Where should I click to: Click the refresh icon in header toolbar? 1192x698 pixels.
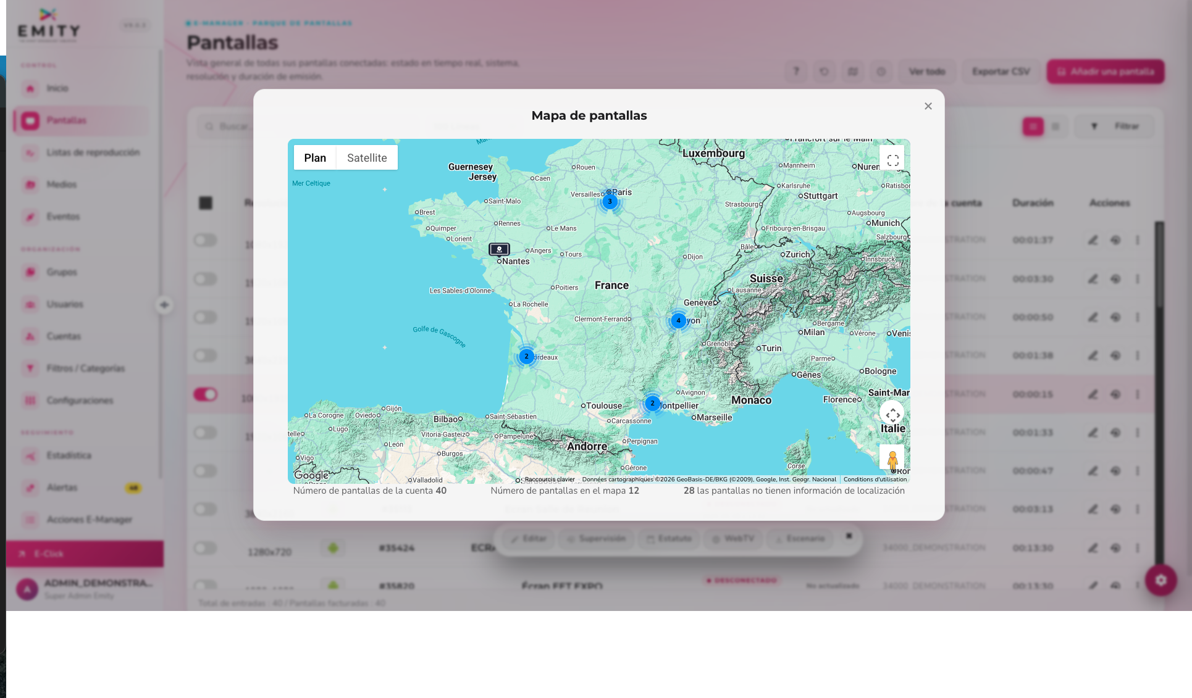pyautogui.click(x=824, y=72)
